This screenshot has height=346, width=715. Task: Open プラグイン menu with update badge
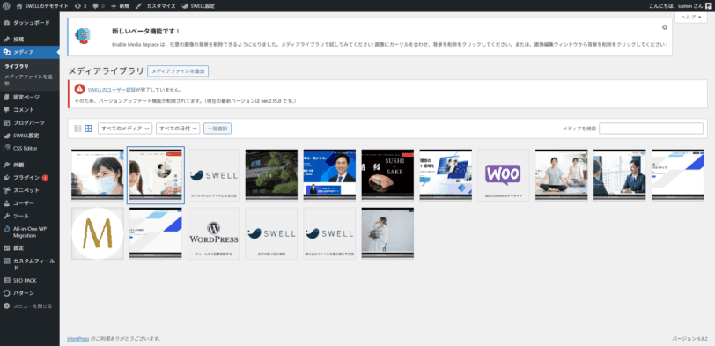pos(30,177)
